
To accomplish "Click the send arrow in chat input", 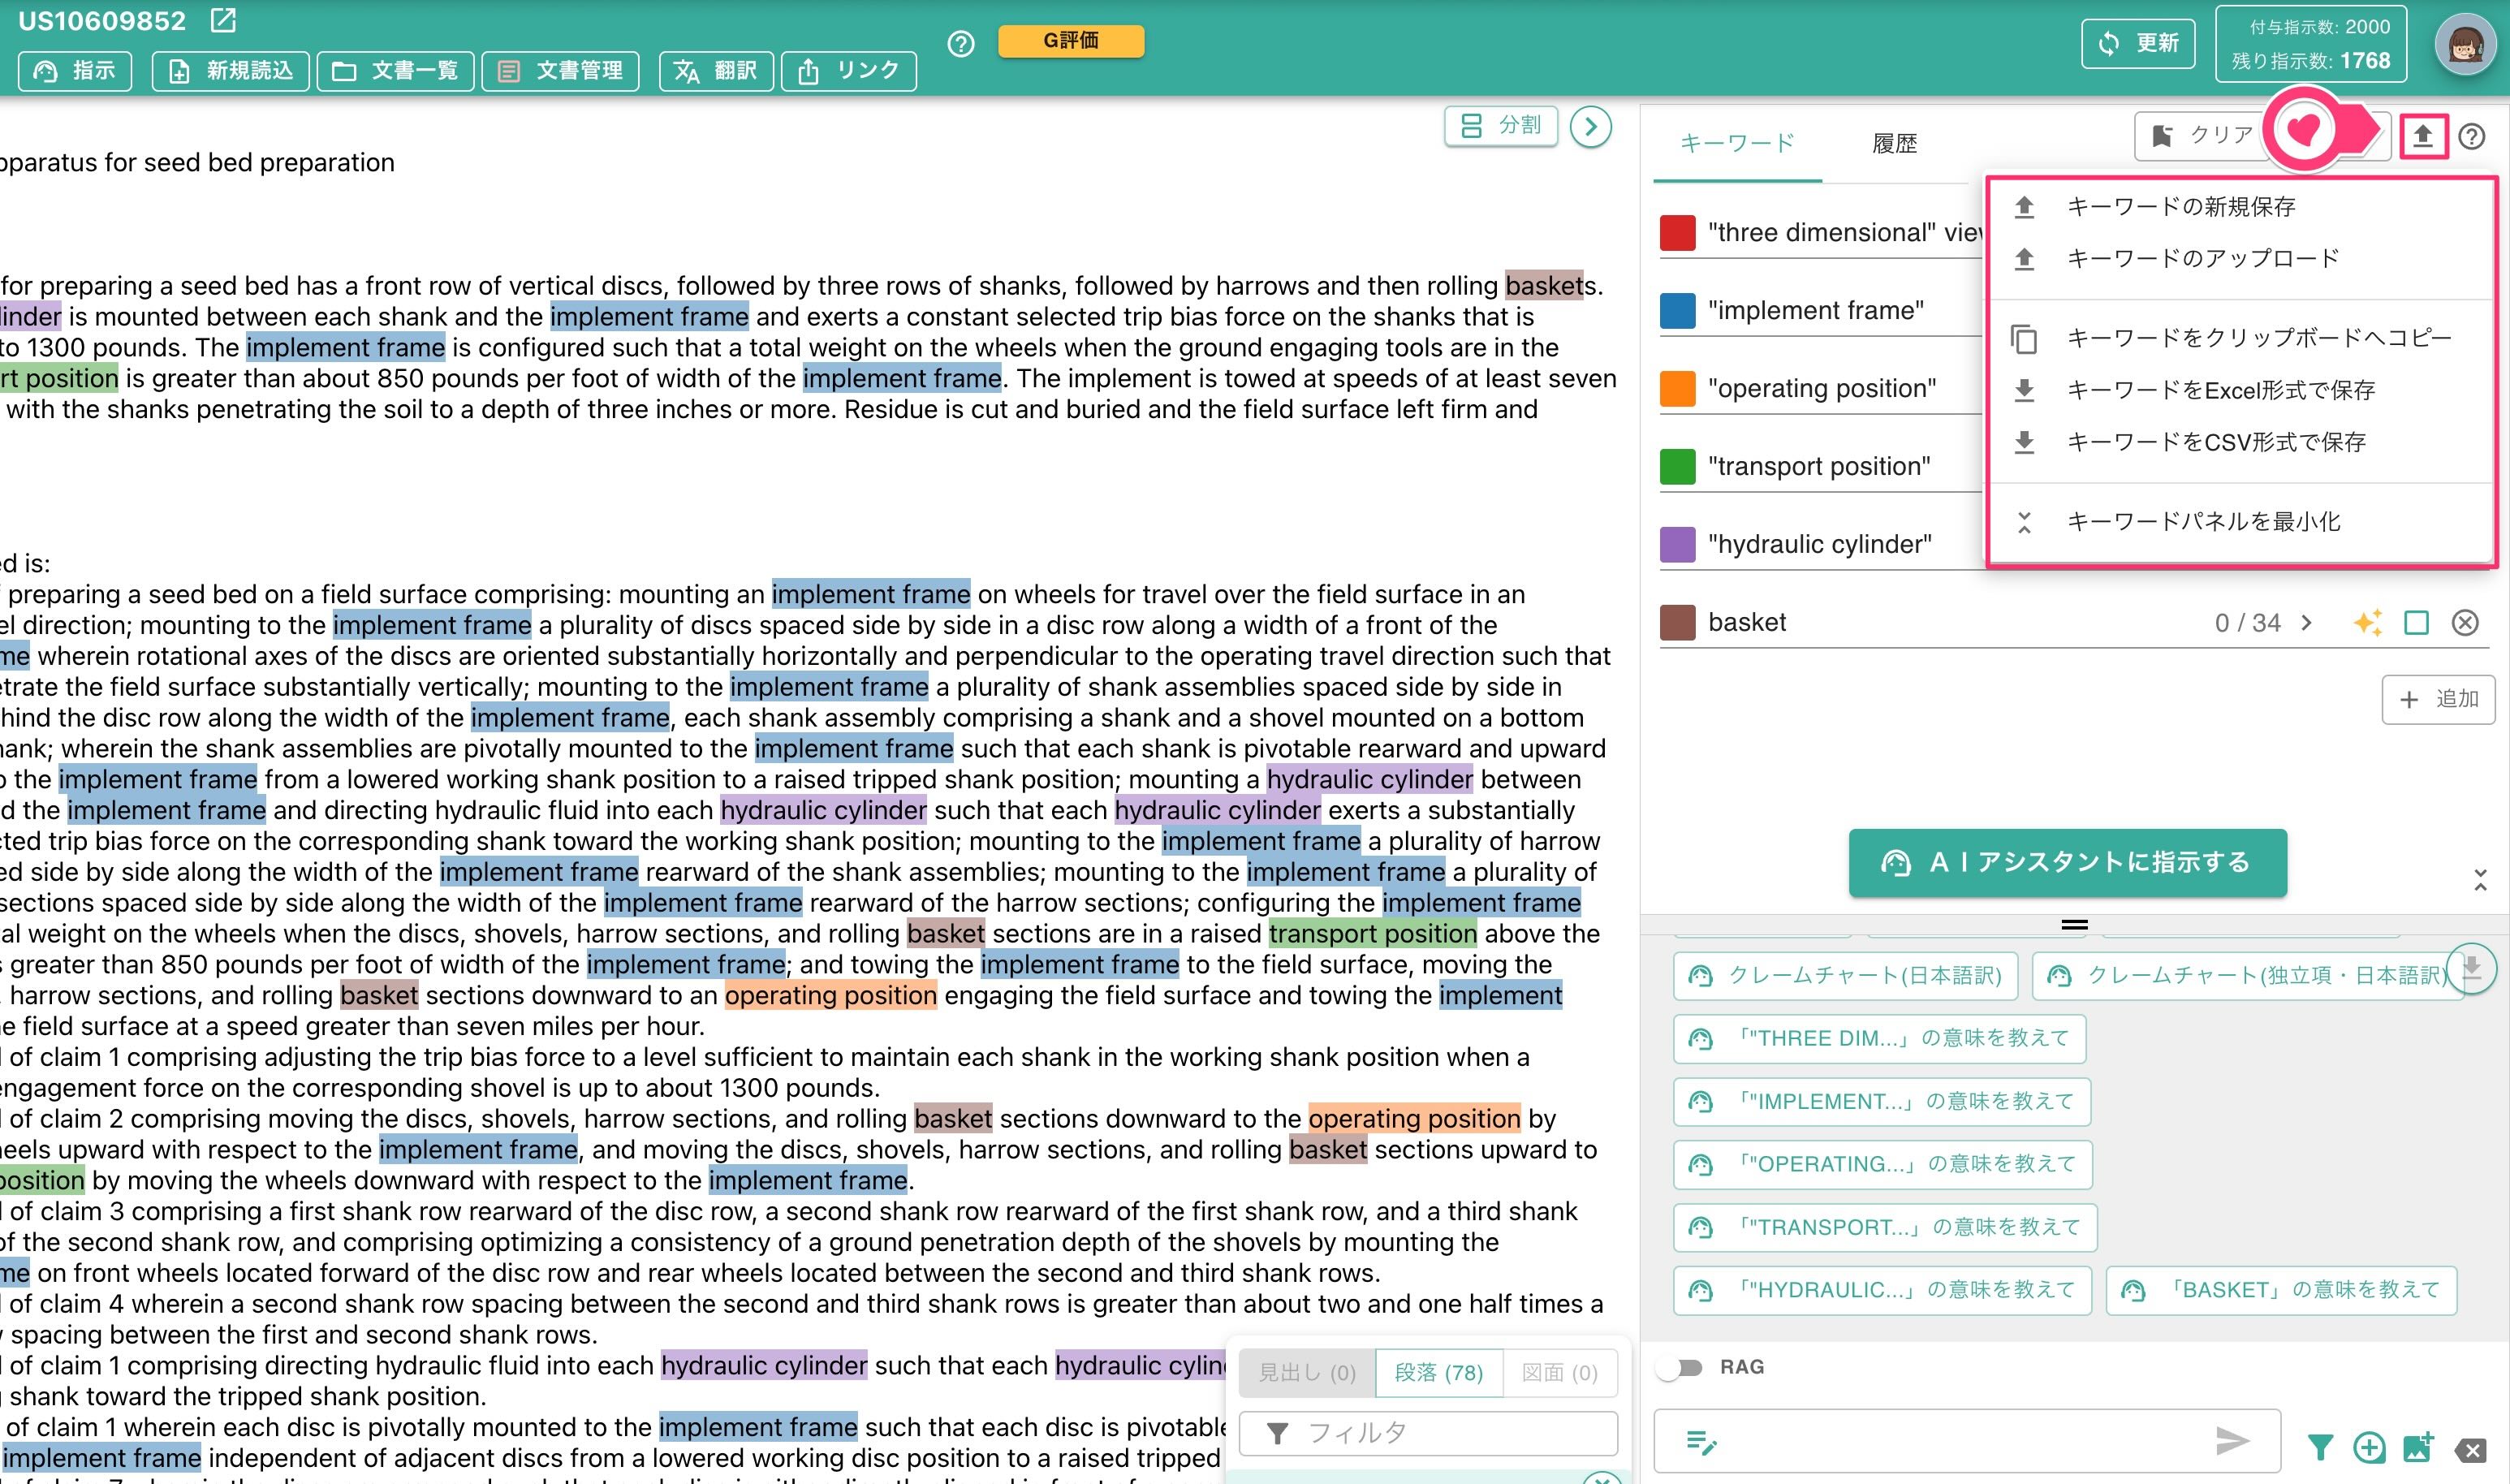I will coord(2232,1441).
